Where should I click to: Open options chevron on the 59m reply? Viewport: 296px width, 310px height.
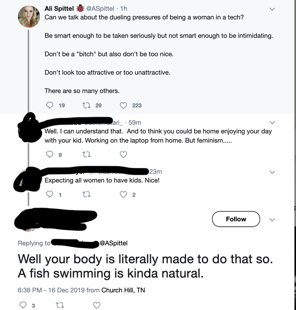tap(272, 123)
